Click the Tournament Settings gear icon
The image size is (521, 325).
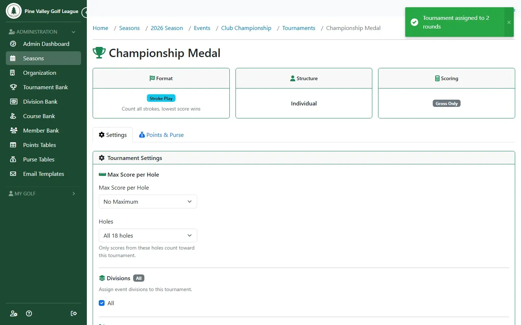(102, 158)
